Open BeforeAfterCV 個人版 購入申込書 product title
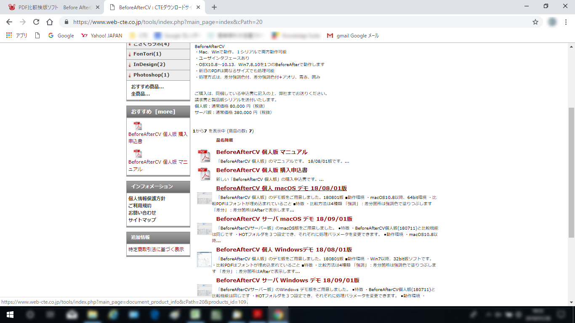This screenshot has height=323, width=575. [x=262, y=170]
